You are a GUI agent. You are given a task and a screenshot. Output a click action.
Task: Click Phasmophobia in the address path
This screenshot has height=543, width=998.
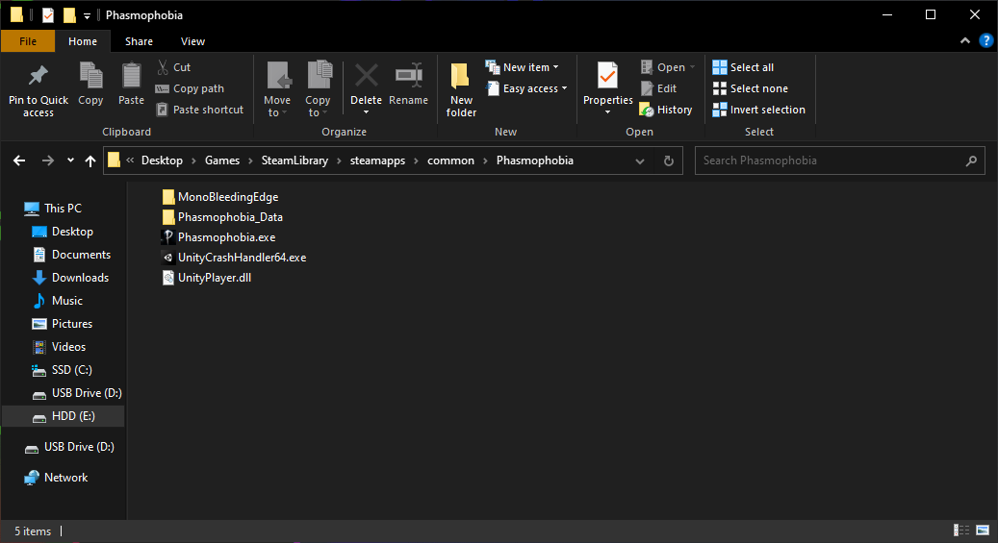tap(535, 160)
